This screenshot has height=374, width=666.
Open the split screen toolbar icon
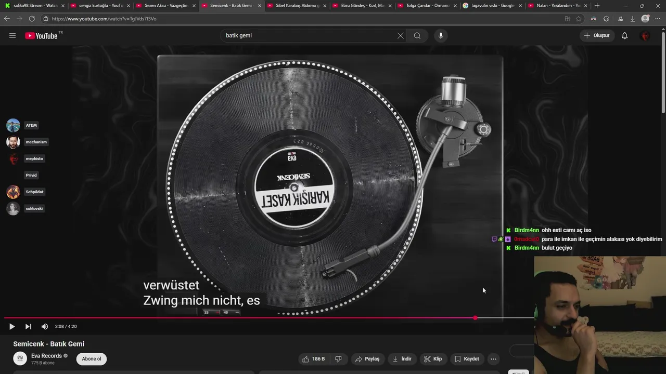pyautogui.click(x=567, y=19)
